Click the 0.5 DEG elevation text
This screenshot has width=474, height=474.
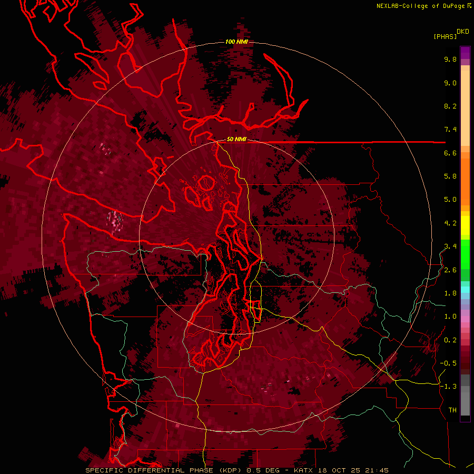coord(264,470)
